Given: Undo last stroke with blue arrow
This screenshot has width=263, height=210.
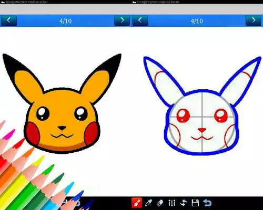Looking at the screenshot, I should click(207, 203).
